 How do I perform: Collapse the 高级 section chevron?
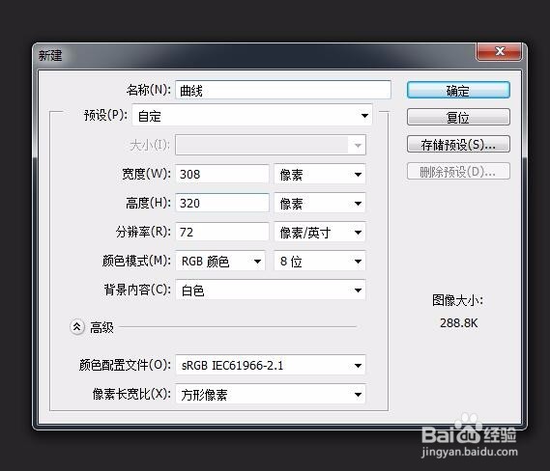76,327
